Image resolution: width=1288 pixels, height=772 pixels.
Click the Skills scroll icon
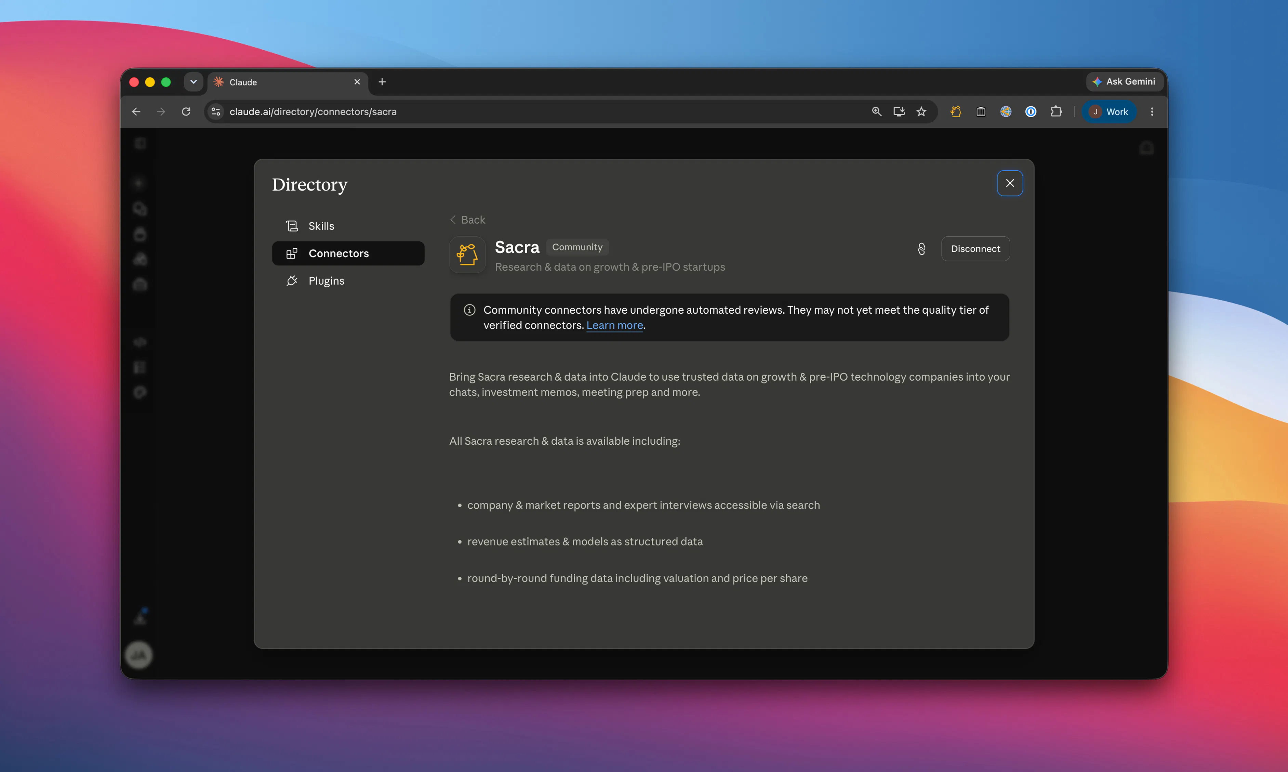(x=292, y=226)
